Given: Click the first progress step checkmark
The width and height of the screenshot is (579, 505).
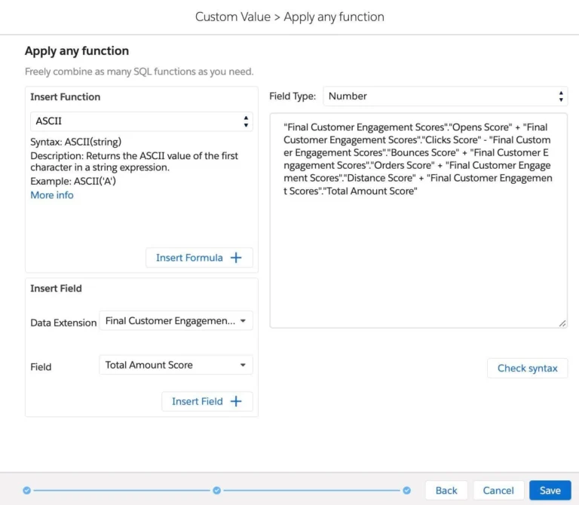Looking at the screenshot, I should [x=27, y=491].
